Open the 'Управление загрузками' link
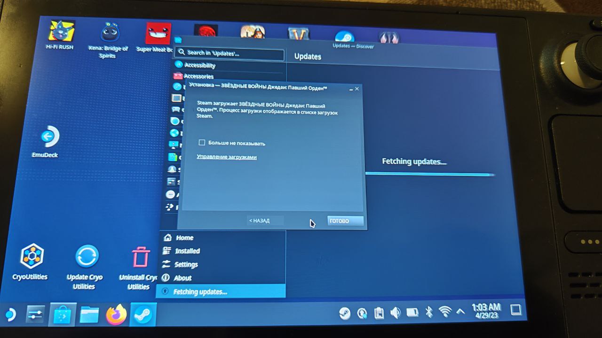The height and width of the screenshot is (338, 602). pyautogui.click(x=227, y=157)
